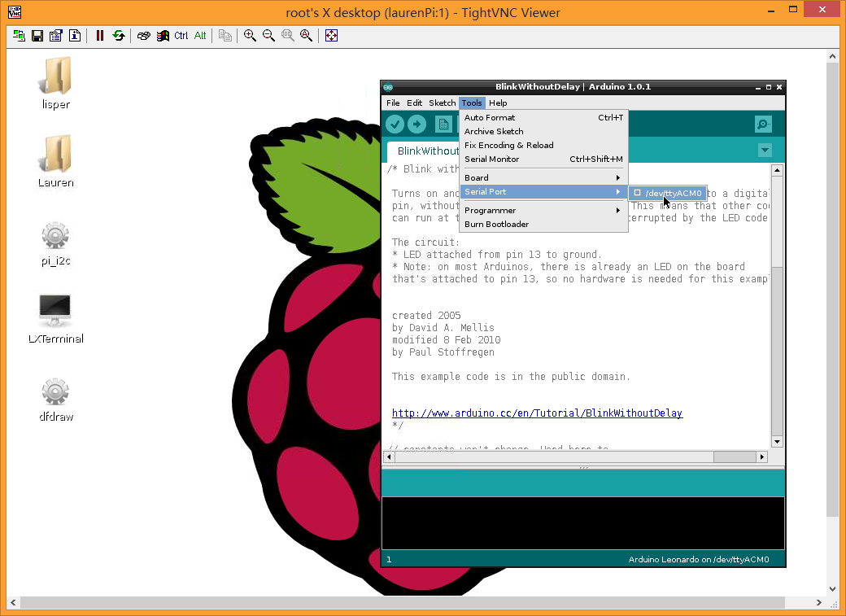Image resolution: width=846 pixels, height=616 pixels.
Task: Select Archive Sketch in Tools menu
Action: point(543,131)
